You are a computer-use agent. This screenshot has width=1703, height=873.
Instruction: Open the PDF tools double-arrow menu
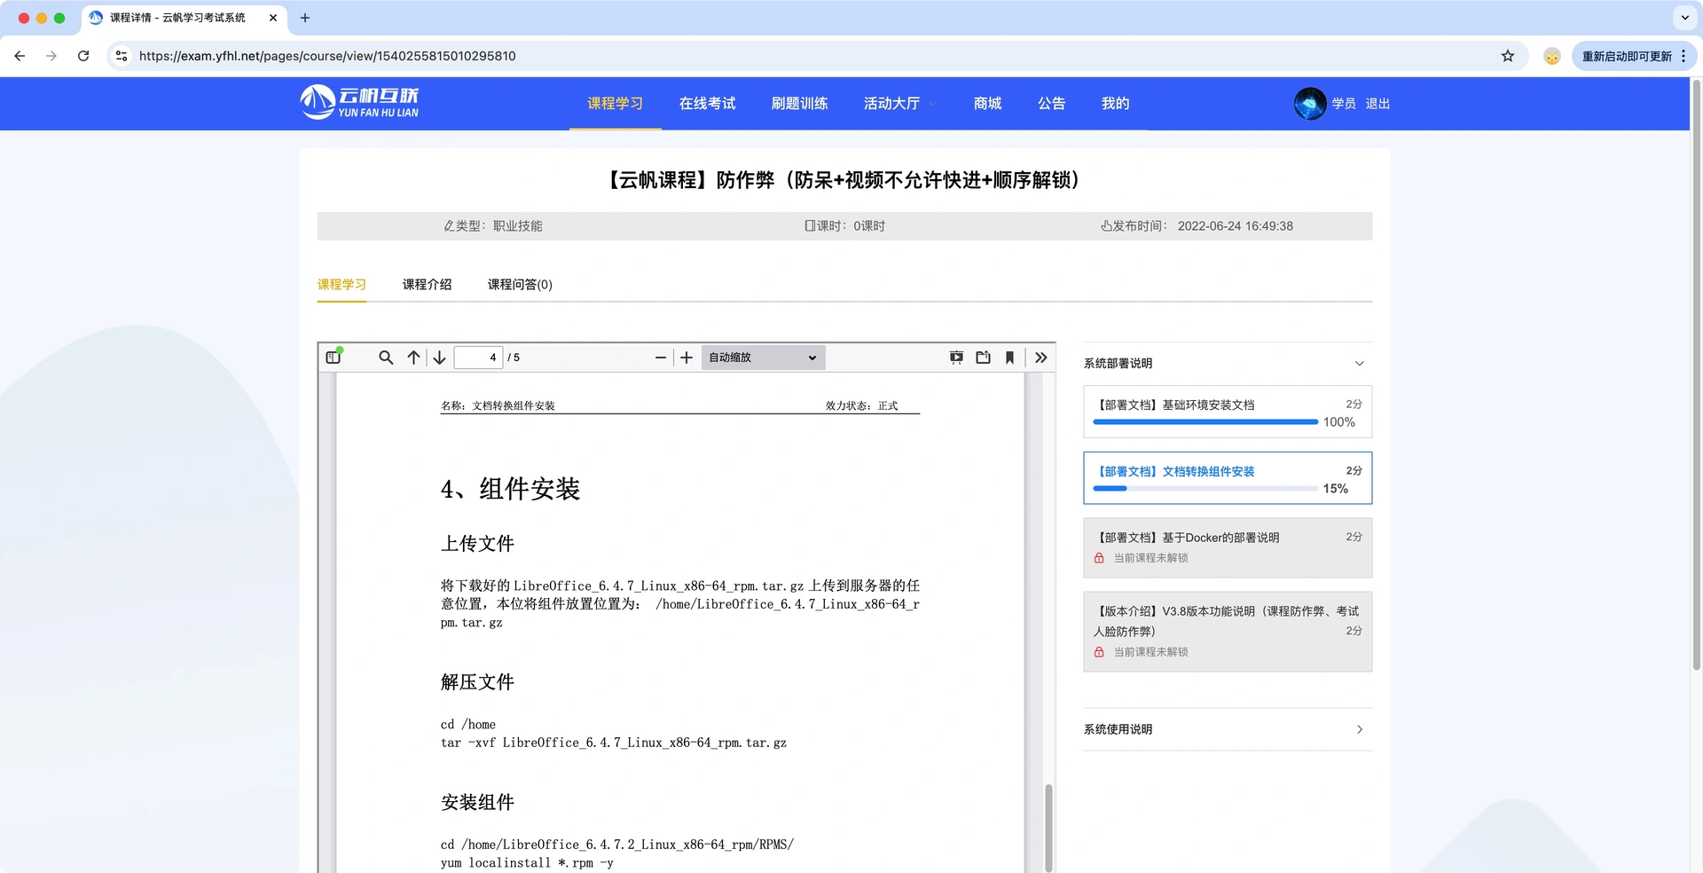(1041, 358)
